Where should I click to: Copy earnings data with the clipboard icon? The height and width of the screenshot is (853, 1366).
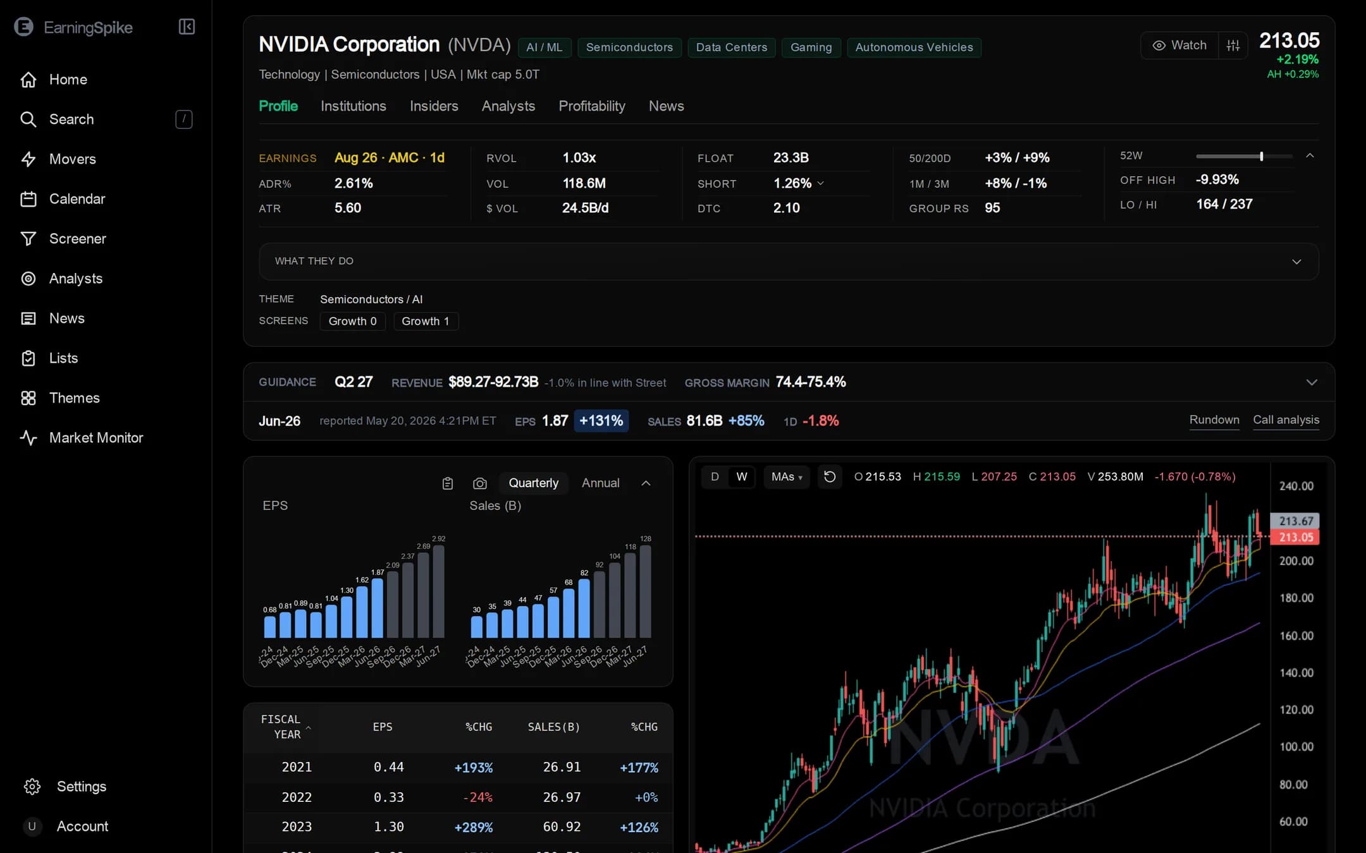tap(448, 483)
